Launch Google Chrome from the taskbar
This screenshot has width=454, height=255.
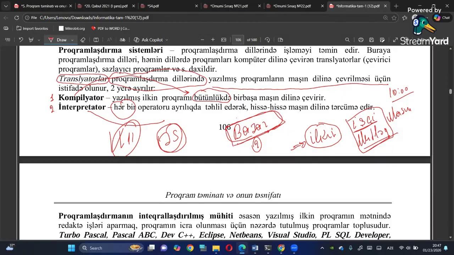point(190,248)
